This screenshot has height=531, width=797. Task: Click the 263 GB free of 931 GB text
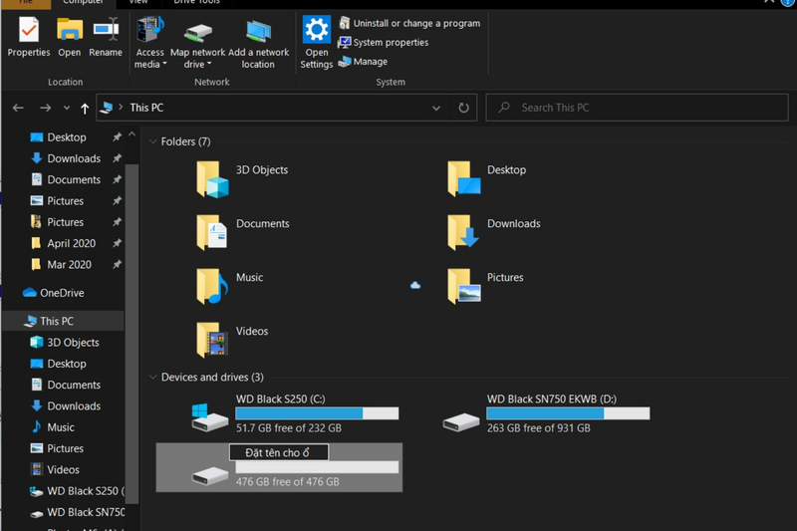click(539, 428)
